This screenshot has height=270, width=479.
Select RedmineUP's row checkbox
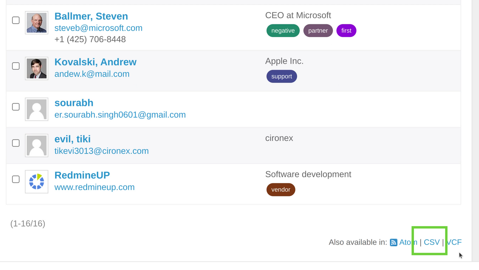coord(16,179)
